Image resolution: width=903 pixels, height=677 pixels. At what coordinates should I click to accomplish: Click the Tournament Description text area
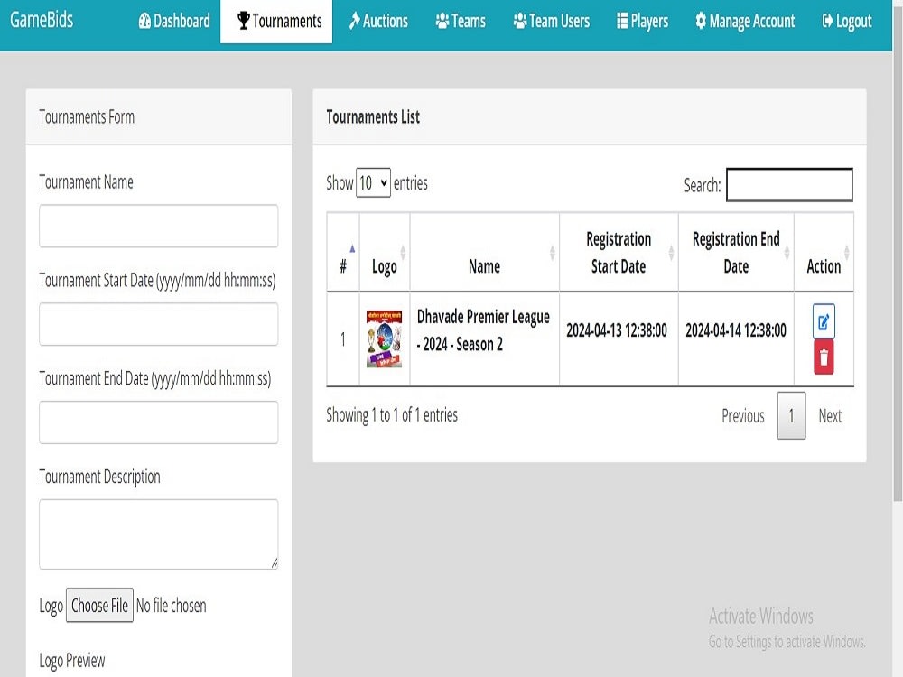pyautogui.click(x=158, y=534)
